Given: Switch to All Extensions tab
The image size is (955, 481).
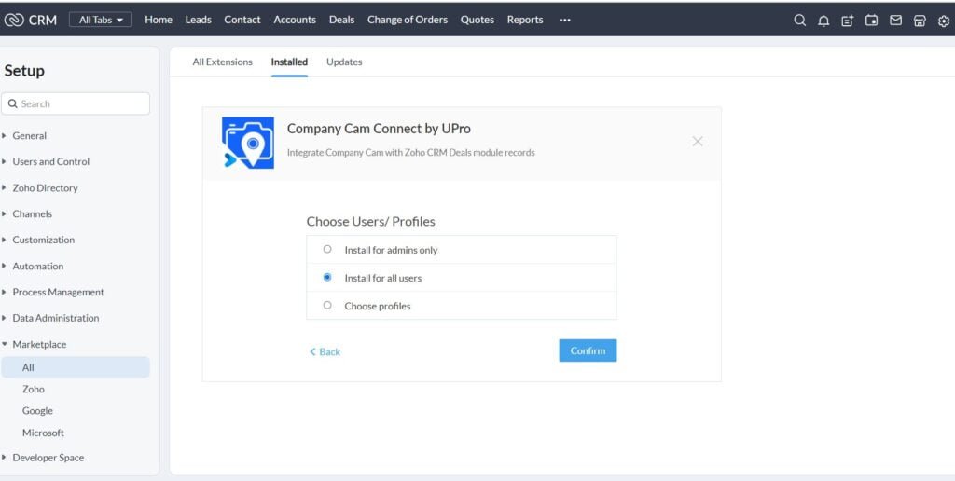Looking at the screenshot, I should point(222,62).
